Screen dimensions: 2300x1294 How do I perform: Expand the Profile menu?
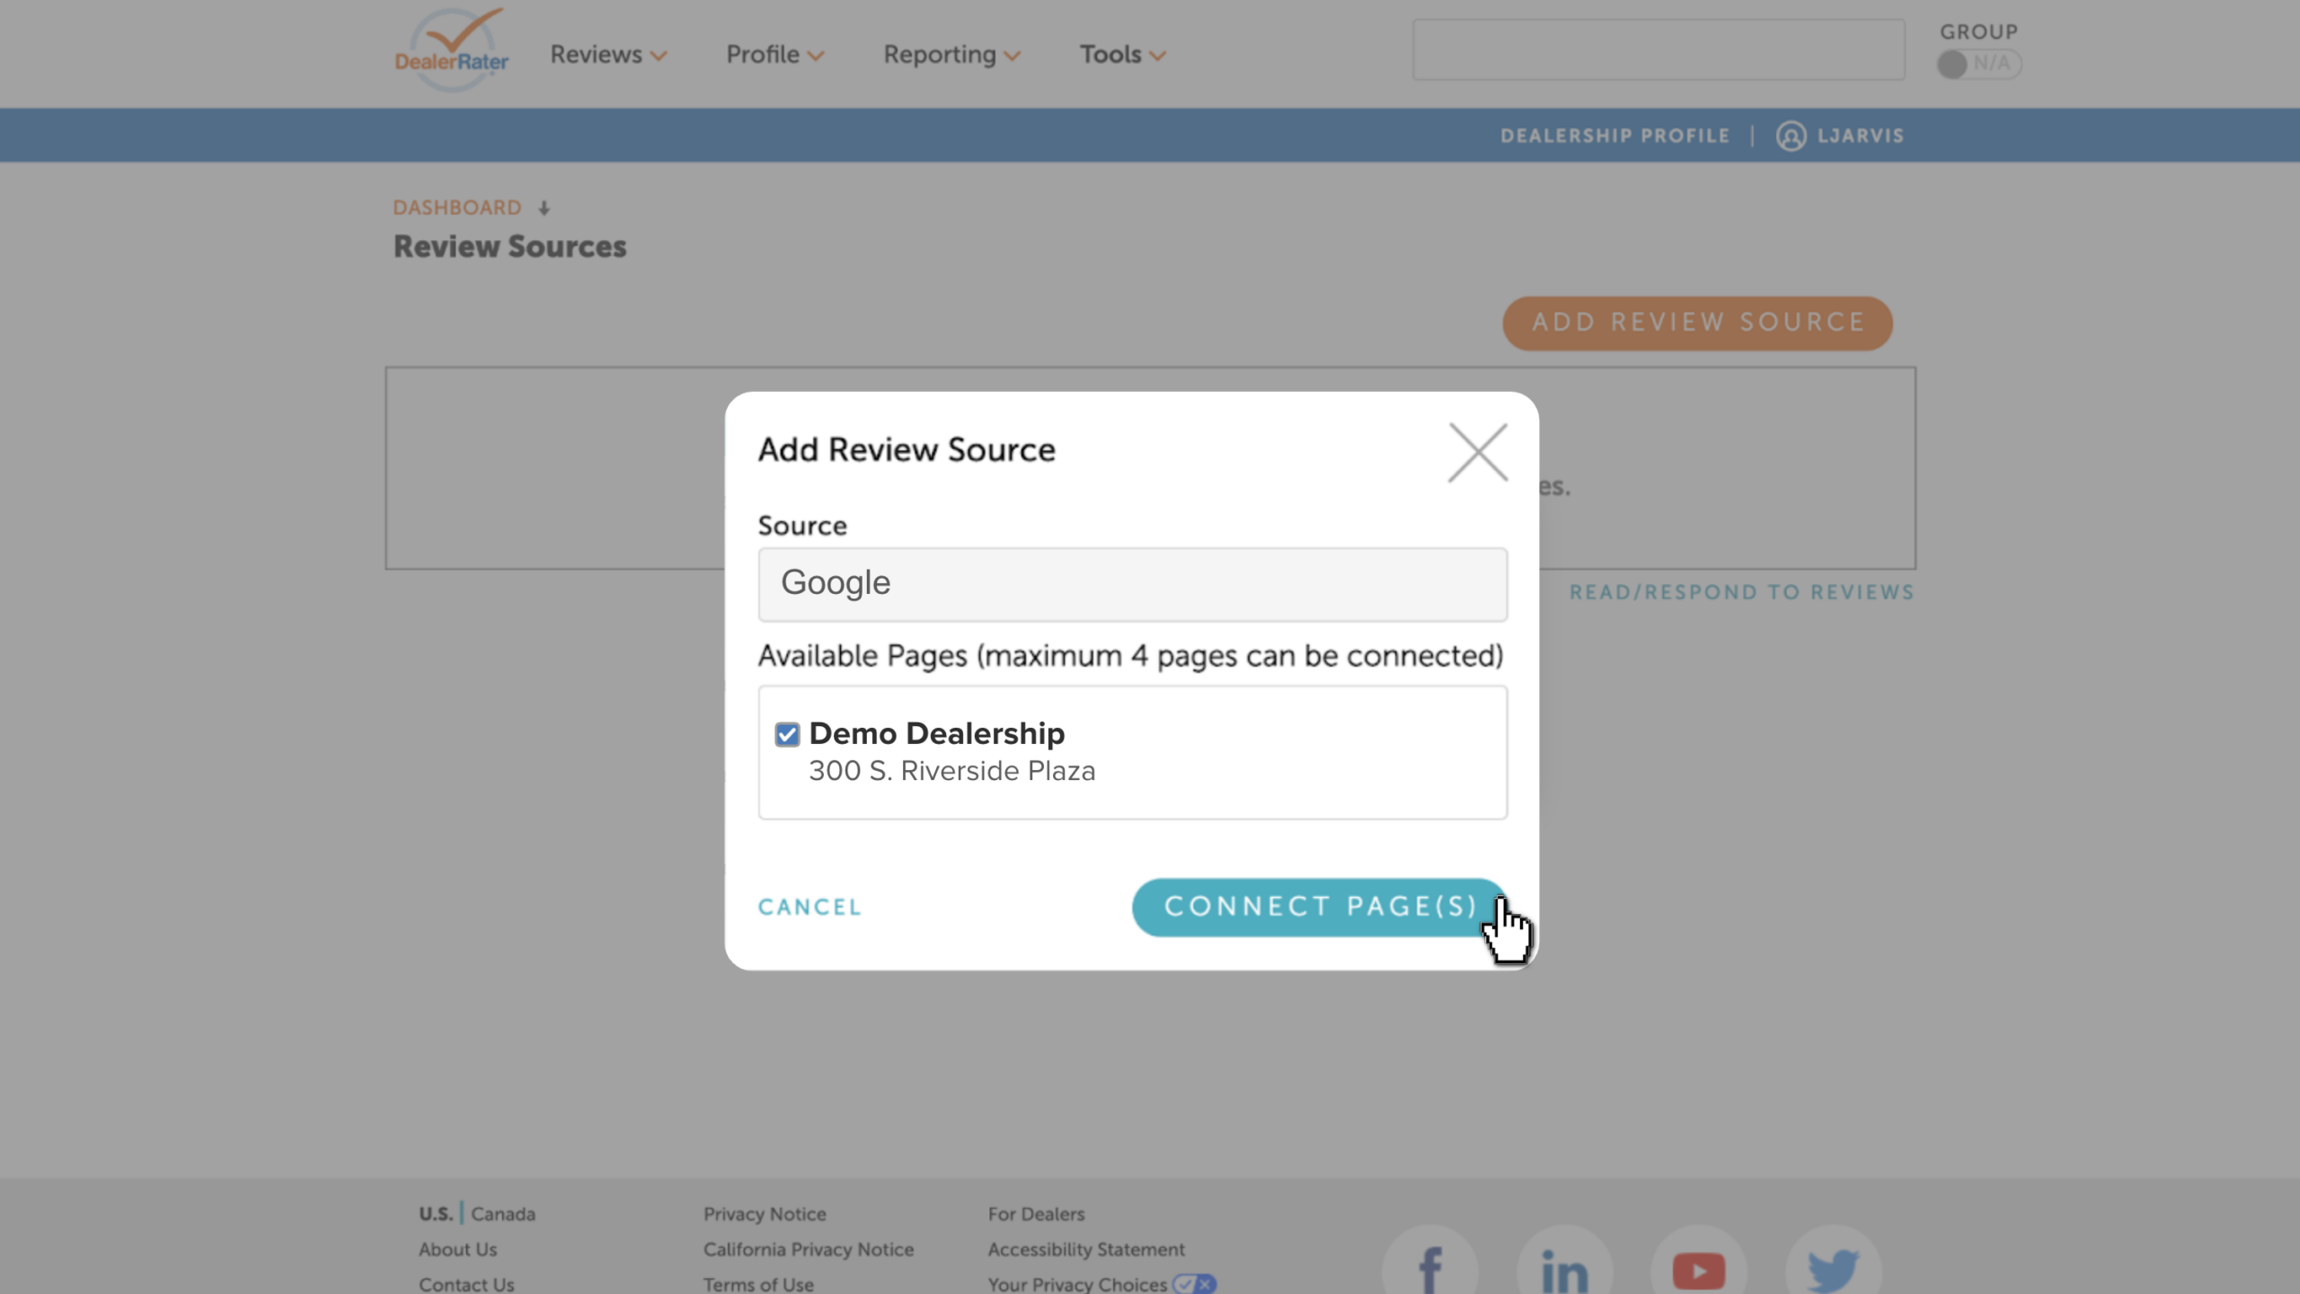point(774,55)
